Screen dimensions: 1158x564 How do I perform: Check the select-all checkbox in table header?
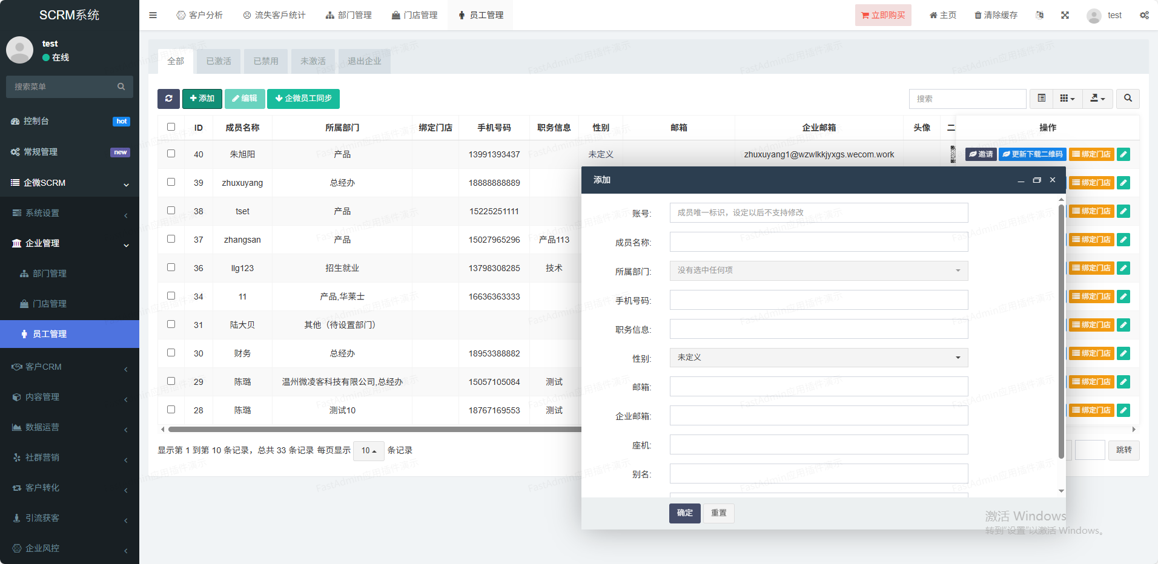pos(171,127)
